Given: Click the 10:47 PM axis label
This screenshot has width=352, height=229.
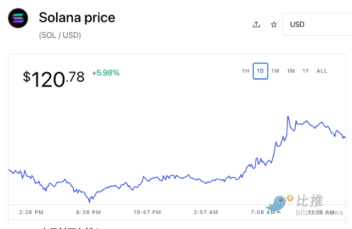Looking at the screenshot, I should [147, 212].
